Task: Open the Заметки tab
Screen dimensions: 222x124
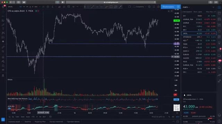Action: point(28,122)
